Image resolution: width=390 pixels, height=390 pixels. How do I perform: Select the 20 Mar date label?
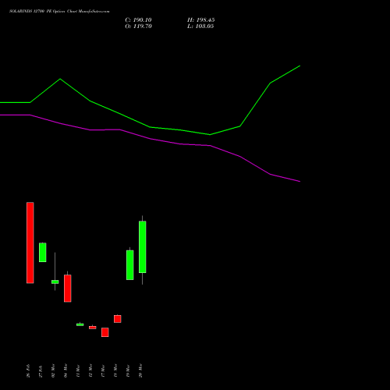point(140,370)
